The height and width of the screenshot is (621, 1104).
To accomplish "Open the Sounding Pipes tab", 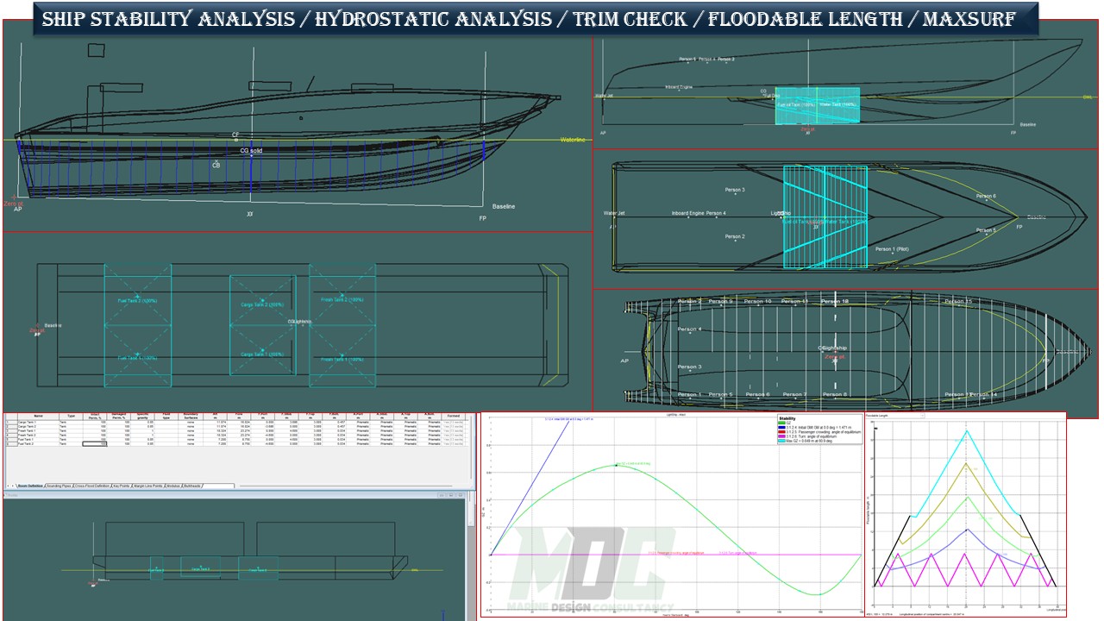I will (60, 486).
